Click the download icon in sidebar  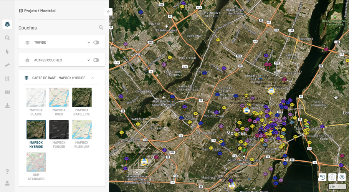point(7,106)
